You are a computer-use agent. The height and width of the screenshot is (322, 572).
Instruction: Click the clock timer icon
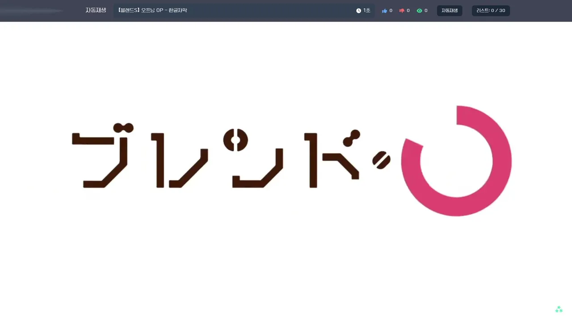[x=358, y=11]
